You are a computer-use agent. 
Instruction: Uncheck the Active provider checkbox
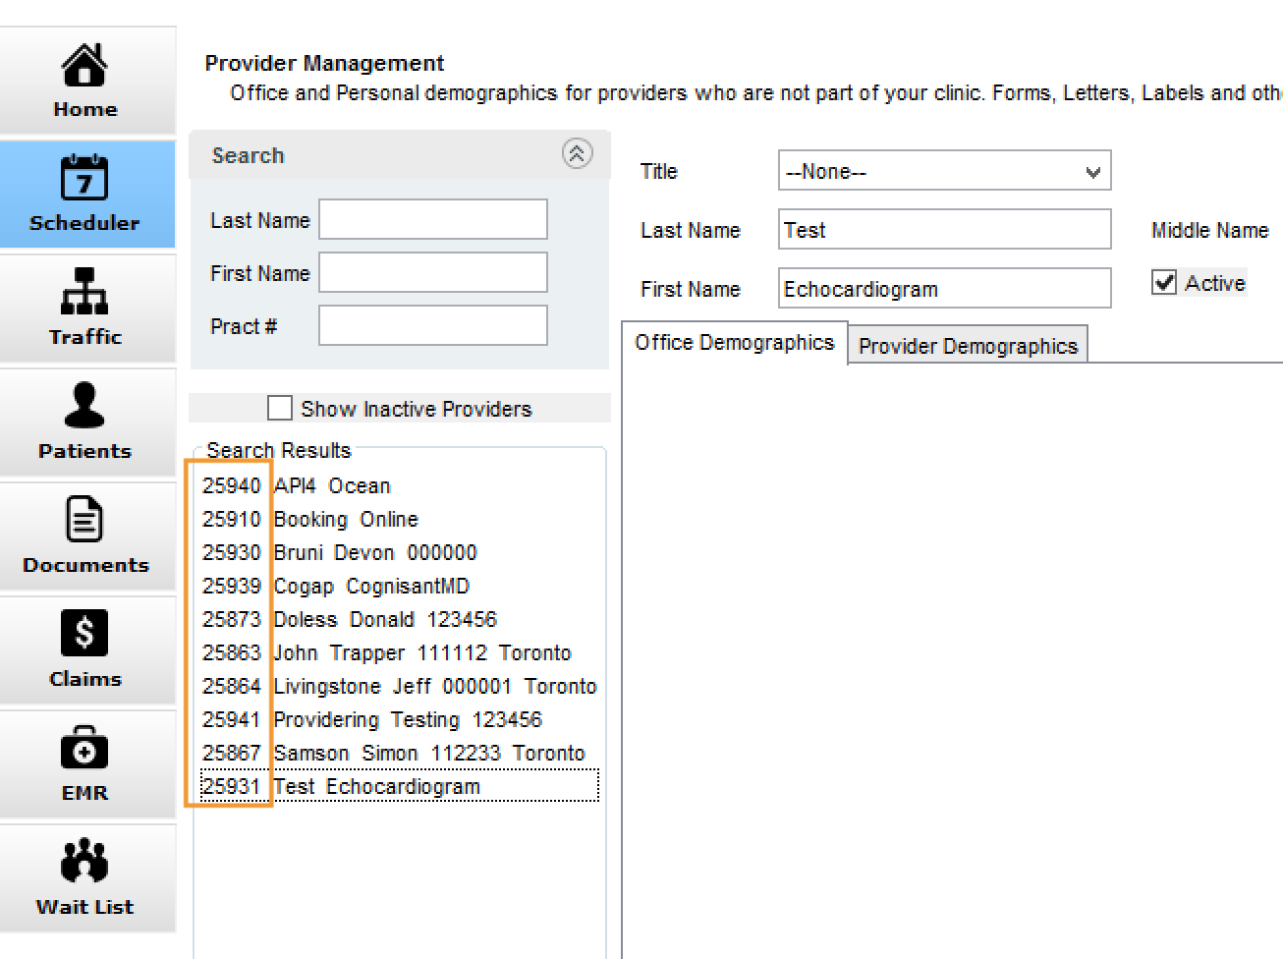[x=1164, y=283]
